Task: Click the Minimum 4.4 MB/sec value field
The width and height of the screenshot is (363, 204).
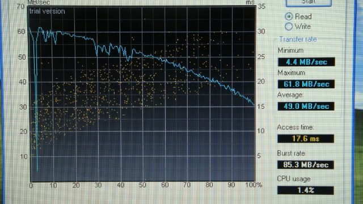Action: pos(306,62)
